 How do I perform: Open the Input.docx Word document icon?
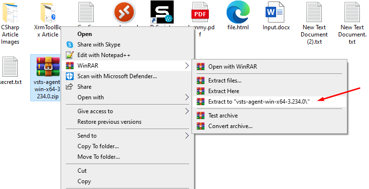[275, 12]
